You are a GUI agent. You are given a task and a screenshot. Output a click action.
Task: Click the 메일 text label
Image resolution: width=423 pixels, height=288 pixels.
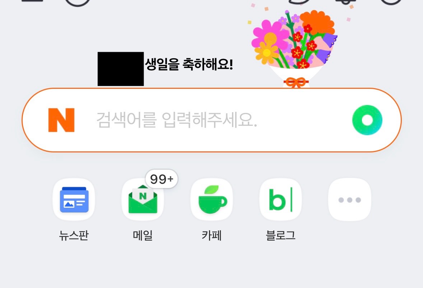(x=143, y=236)
